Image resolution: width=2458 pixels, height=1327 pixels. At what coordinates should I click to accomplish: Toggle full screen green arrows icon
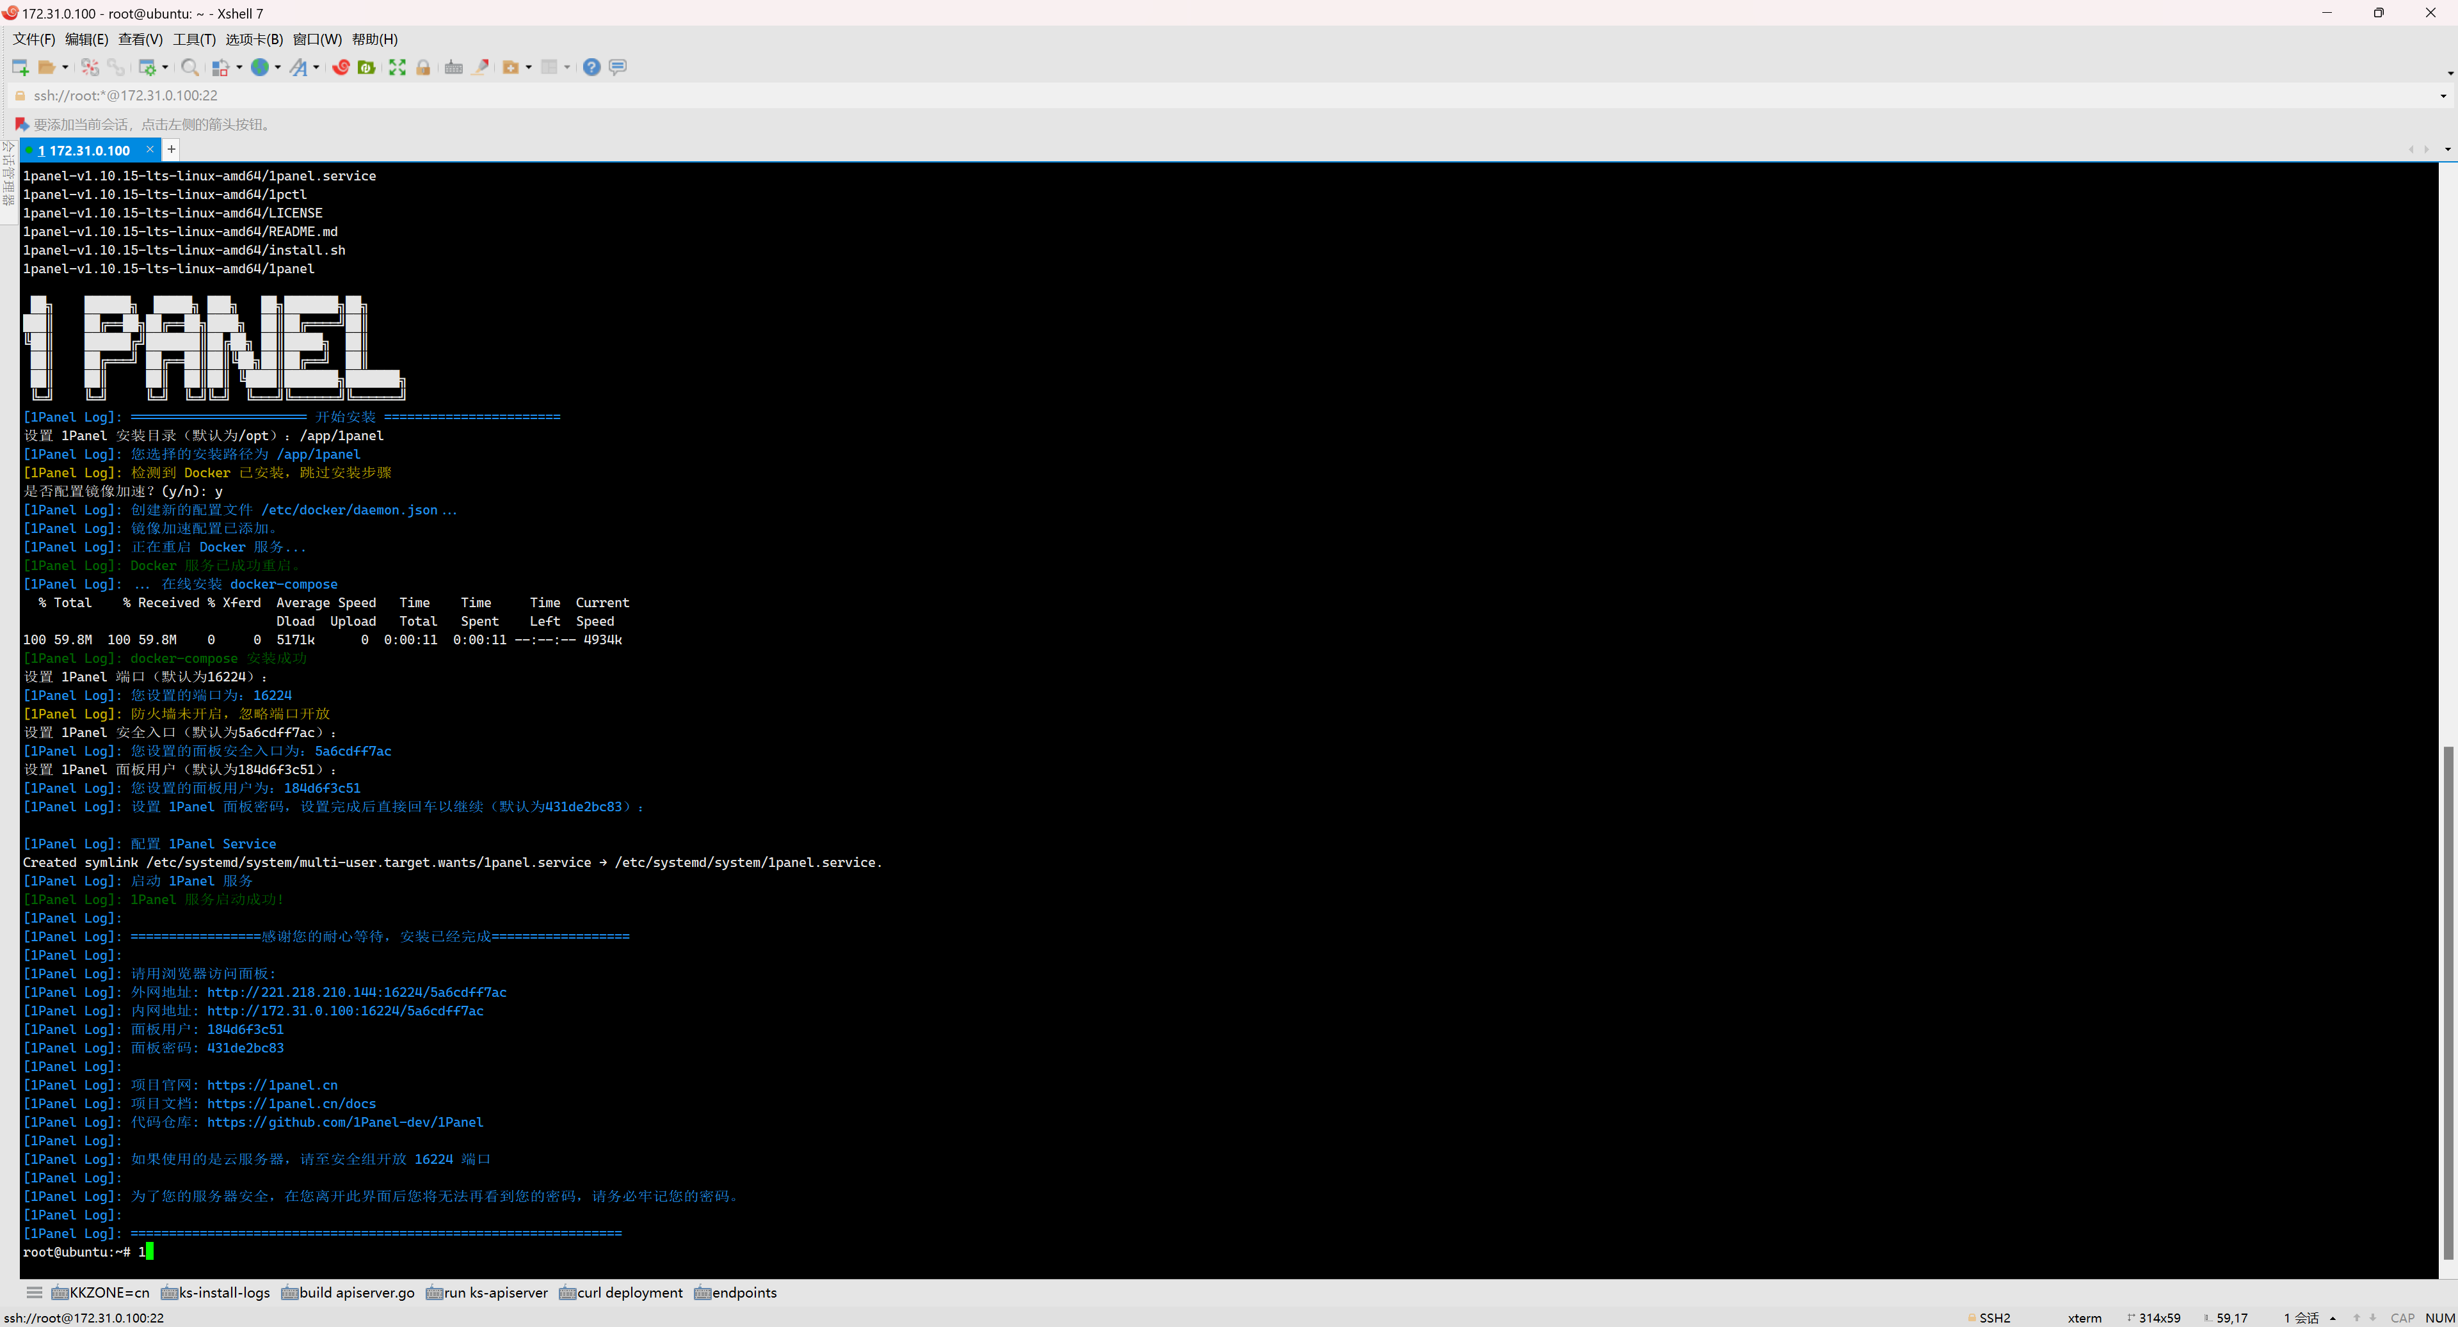coord(397,67)
